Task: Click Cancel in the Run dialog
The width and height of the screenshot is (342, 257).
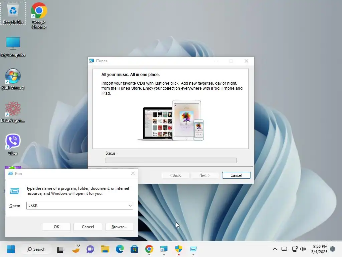Action: (x=88, y=227)
